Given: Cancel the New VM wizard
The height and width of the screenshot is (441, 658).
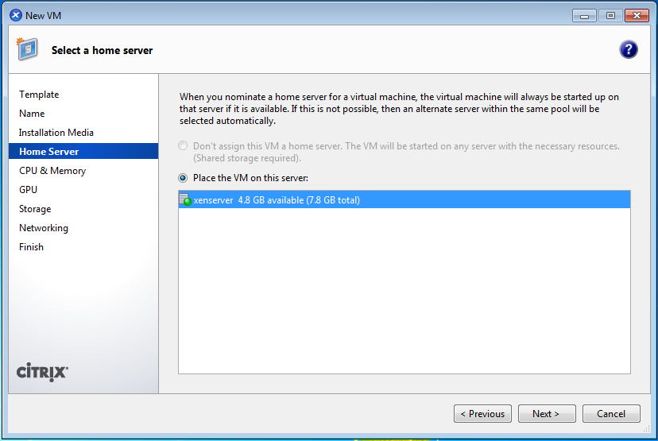Looking at the screenshot, I should point(611,414).
